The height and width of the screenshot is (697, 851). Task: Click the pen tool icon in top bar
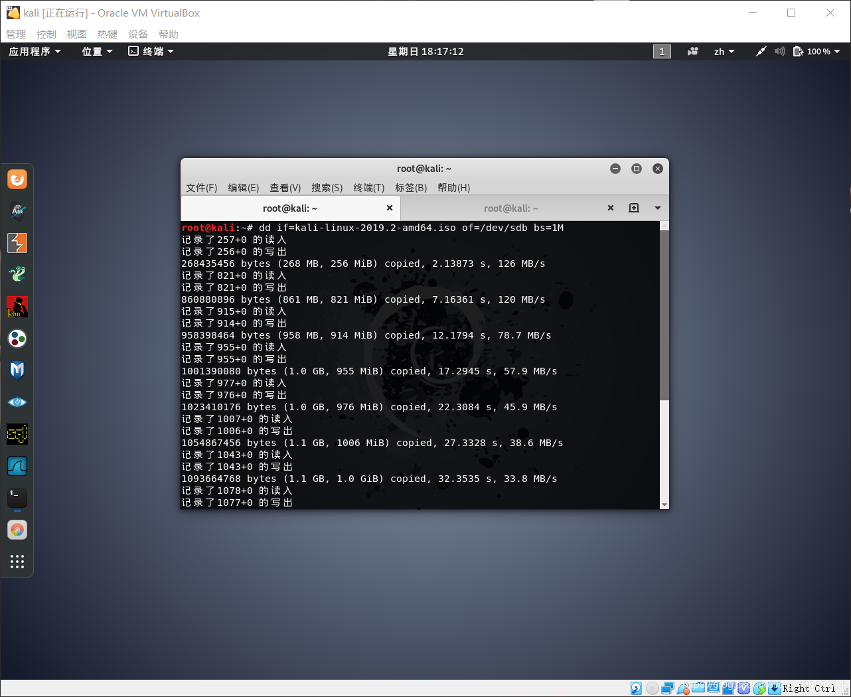point(761,51)
